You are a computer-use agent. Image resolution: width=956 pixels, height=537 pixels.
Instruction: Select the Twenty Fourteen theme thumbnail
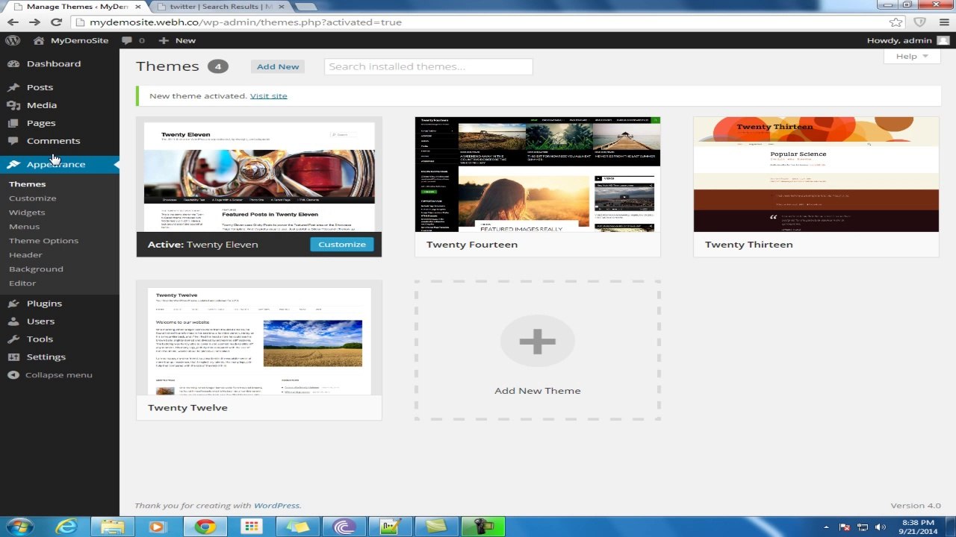[538, 175]
